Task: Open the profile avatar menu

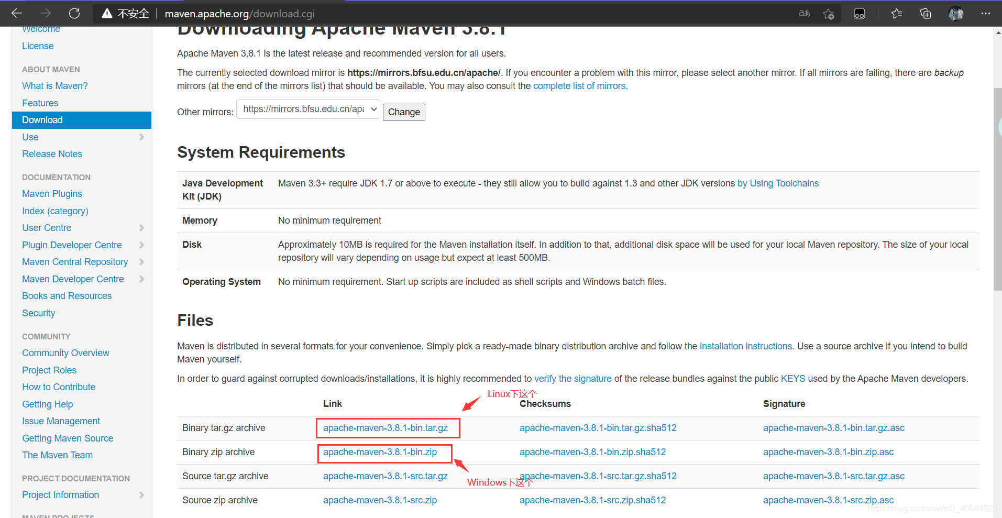Action: tap(956, 14)
